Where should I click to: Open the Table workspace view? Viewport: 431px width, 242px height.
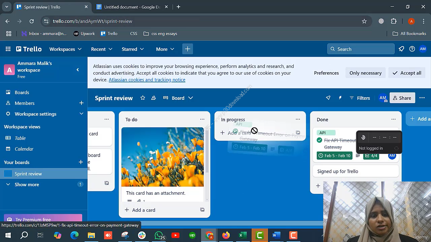pos(20,138)
